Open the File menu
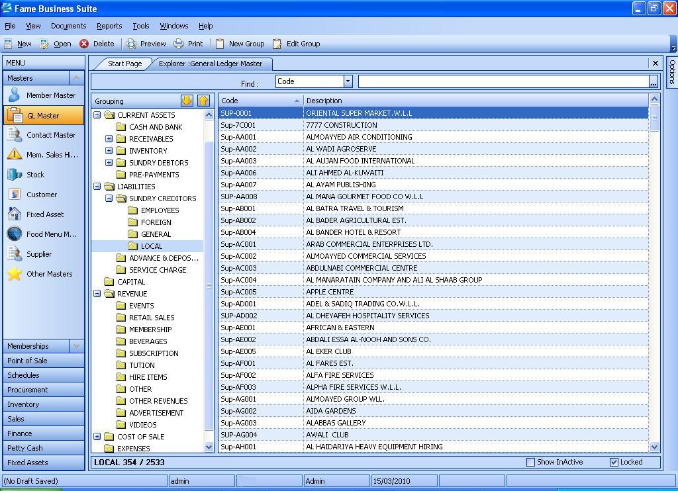Screen dimensions: 678x491 point(10,26)
